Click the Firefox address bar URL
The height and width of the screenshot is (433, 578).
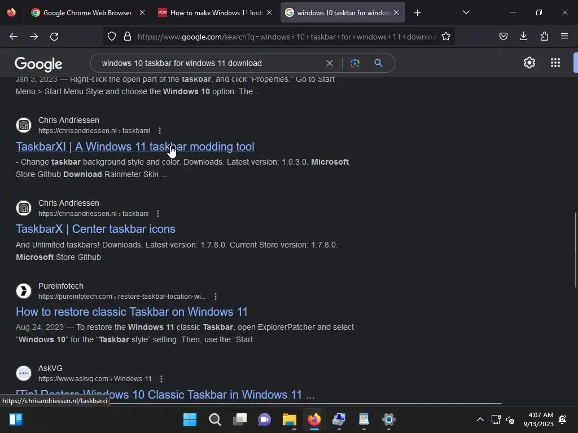tap(286, 37)
